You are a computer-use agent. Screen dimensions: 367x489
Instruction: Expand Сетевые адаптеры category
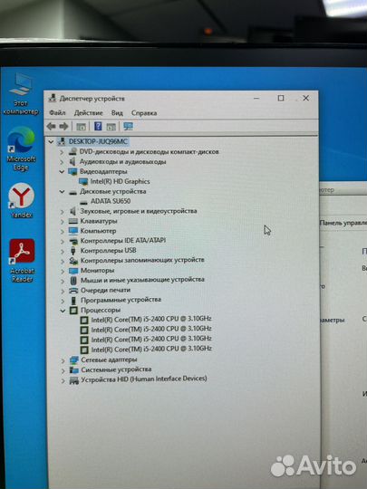coord(63,360)
